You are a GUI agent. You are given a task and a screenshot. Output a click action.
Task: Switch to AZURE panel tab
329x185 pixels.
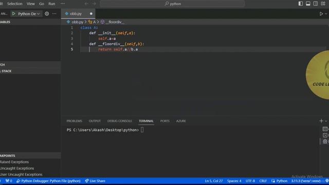(x=181, y=121)
